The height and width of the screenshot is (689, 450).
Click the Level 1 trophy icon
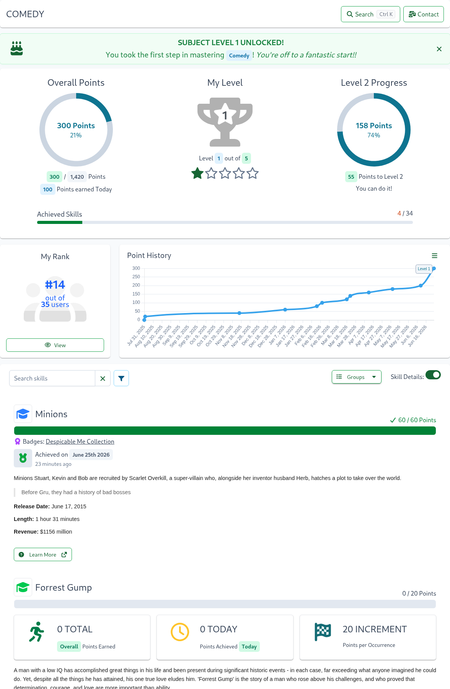pyautogui.click(x=225, y=122)
